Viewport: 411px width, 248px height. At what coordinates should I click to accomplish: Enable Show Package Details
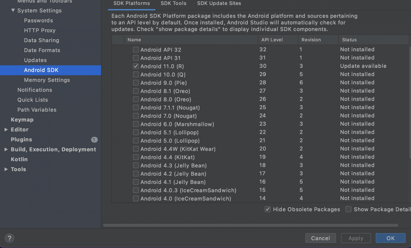coord(348,209)
